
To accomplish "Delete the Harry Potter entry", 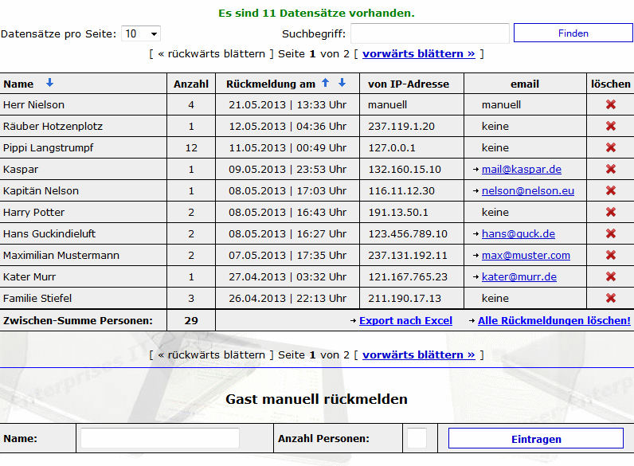I will (611, 212).
